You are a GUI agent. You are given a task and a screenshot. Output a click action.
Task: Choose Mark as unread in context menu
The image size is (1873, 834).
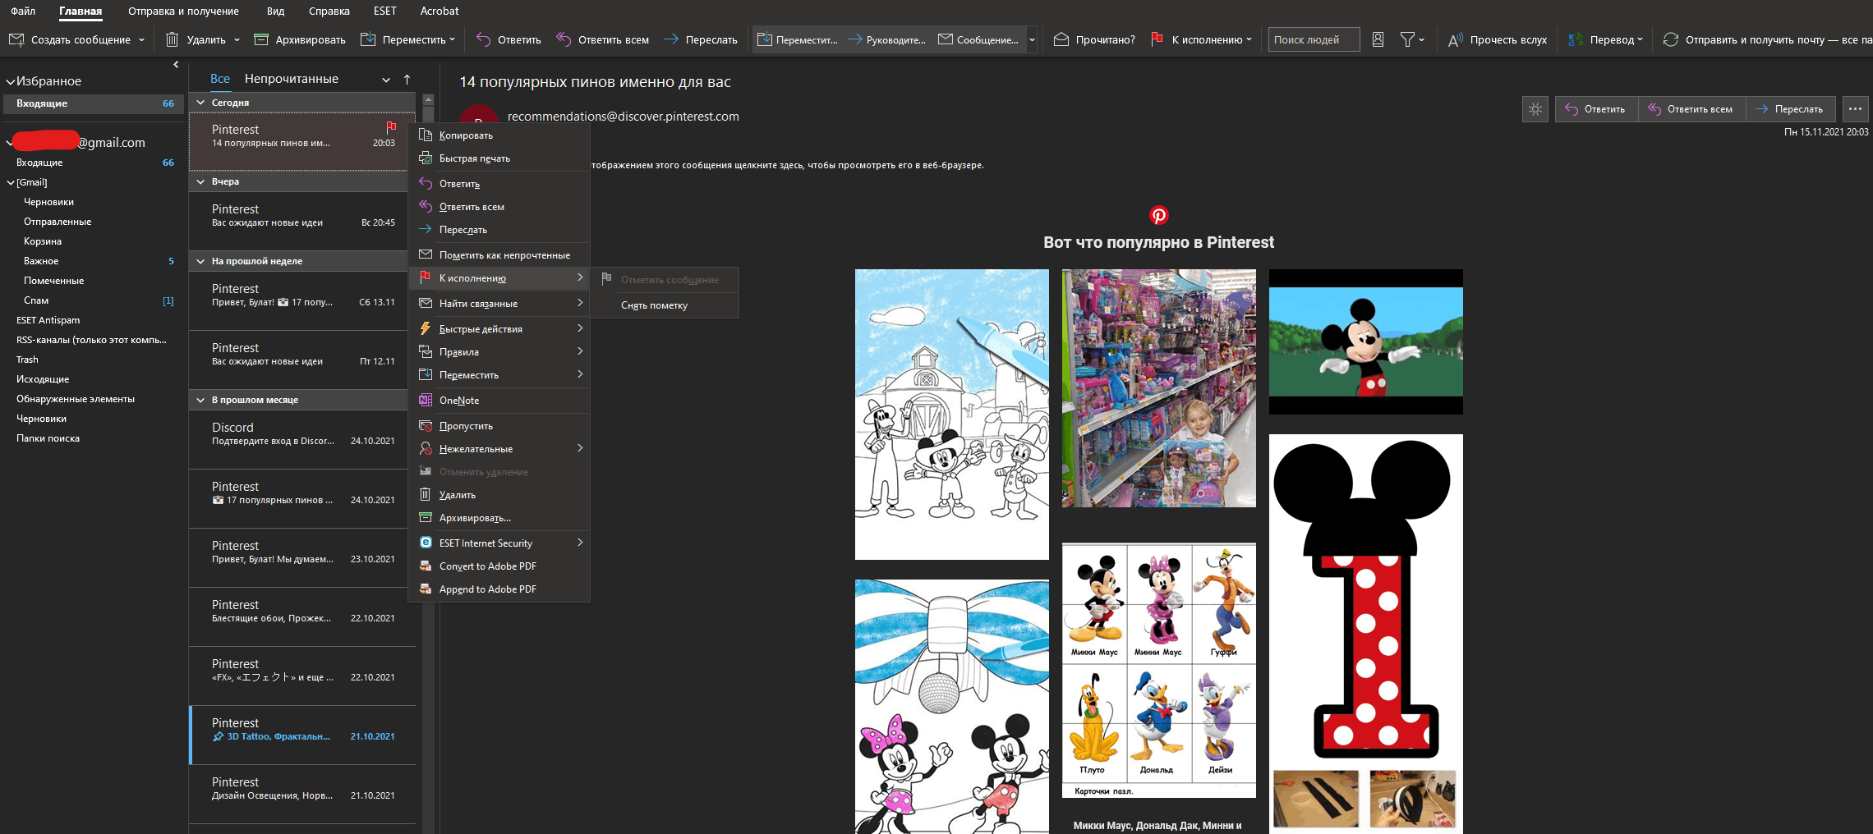(x=499, y=255)
